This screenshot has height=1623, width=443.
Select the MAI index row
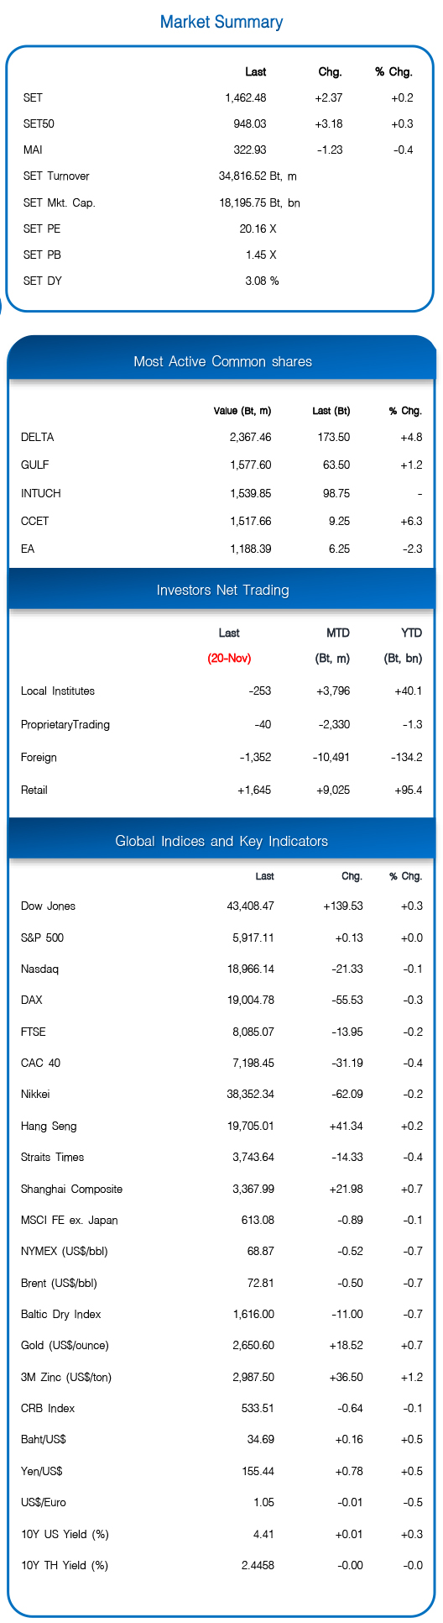(x=221, y=150)
